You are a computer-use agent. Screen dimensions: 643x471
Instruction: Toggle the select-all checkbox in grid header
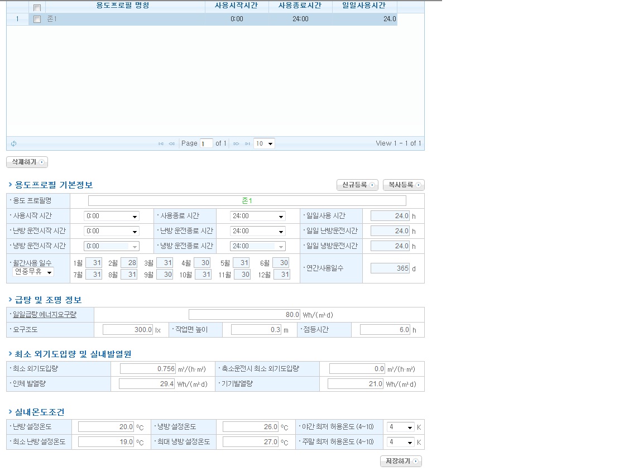click(x=37, y=7)
